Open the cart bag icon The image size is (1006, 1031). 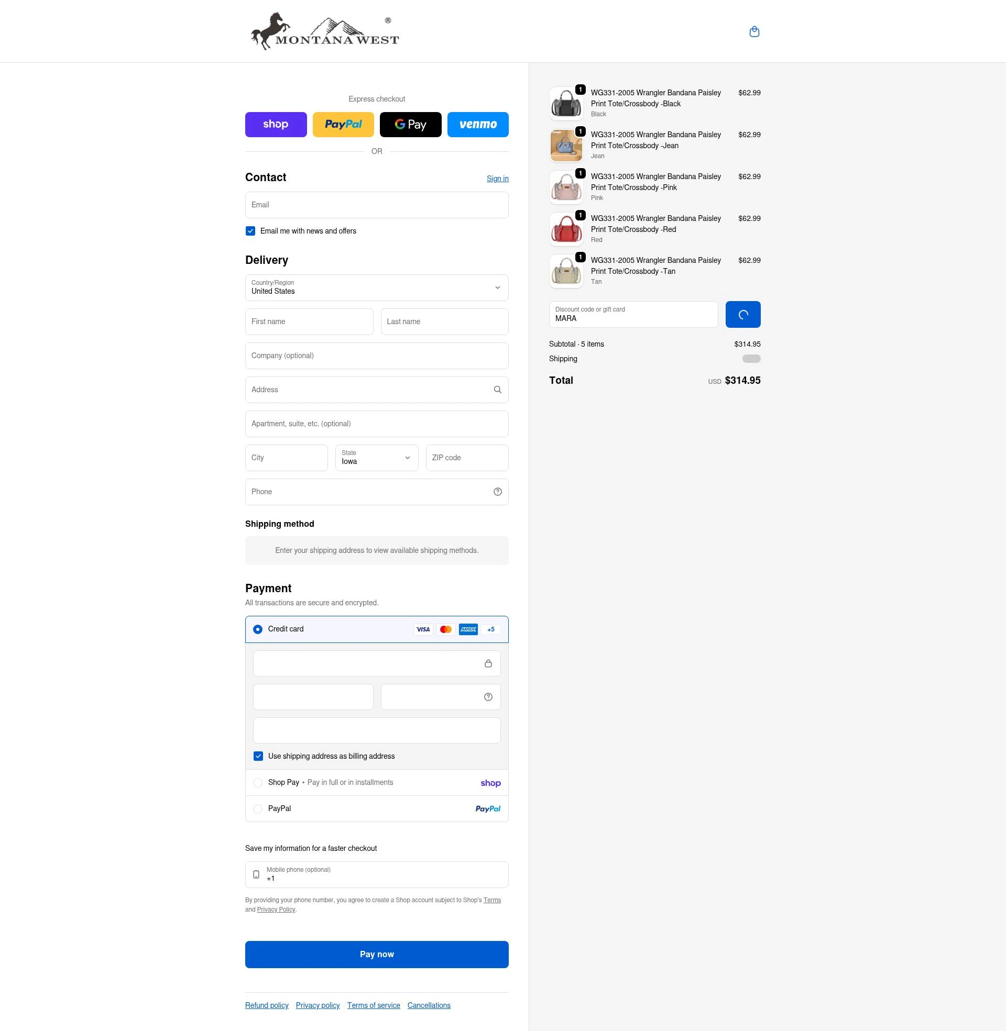pos(754,31)
